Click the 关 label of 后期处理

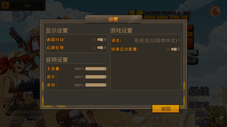[x=94, y=48]
